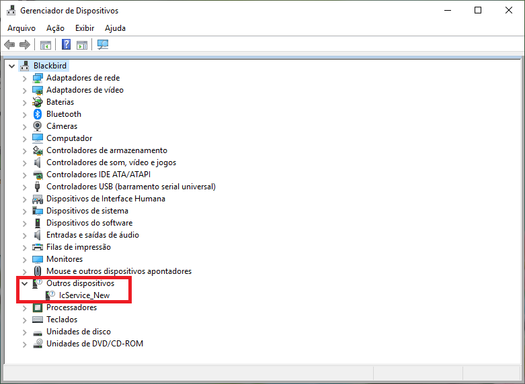Click the Baterias battery icon
The width and height of the screenshot is (525, 384).
tap(38, 102)
